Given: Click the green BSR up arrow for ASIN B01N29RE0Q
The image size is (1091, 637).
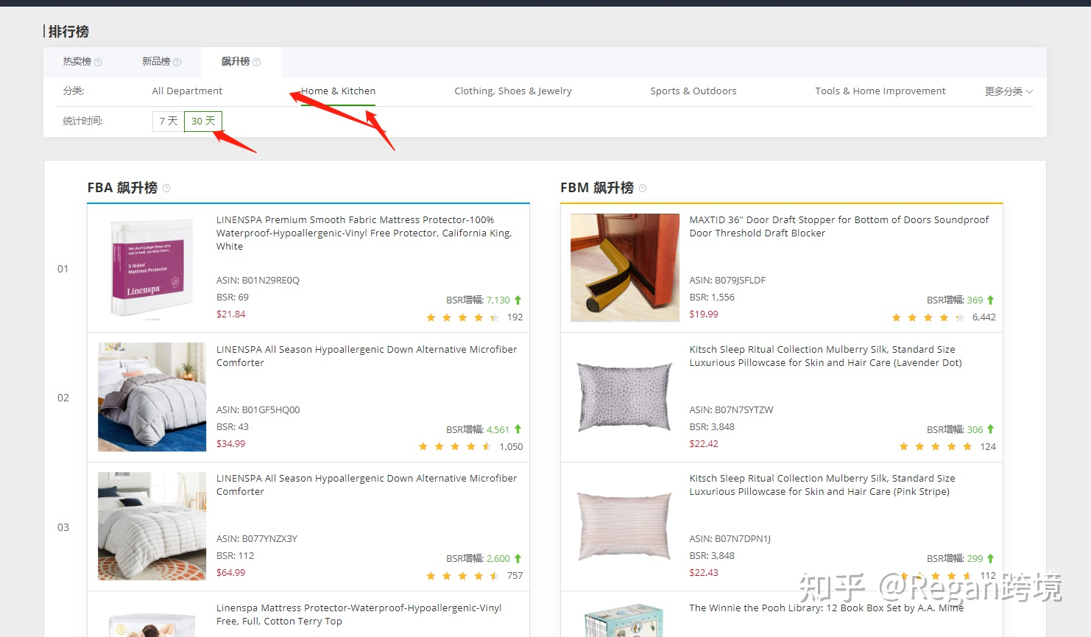Looking at the screenshot, I should tap(518, 300).
